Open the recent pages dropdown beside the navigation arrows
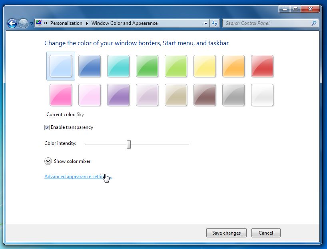Viewport: 327px width, 249px height. point(31,24)
